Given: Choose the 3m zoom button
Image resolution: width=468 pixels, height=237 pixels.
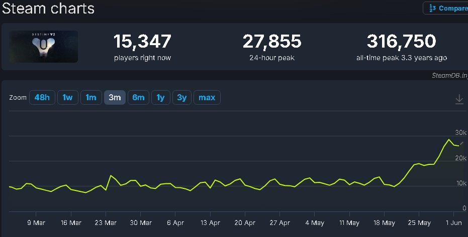Looking at the screenshot, I should (115, 98).
